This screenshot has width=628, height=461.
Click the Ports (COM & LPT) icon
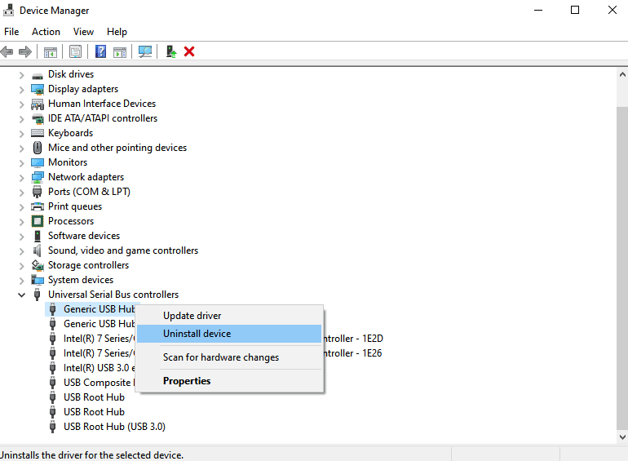(38, 192)
